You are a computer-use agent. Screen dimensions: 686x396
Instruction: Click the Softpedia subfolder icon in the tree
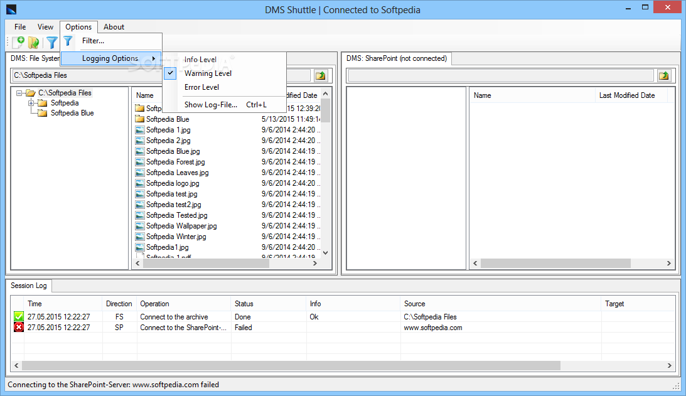coord(43,104)
